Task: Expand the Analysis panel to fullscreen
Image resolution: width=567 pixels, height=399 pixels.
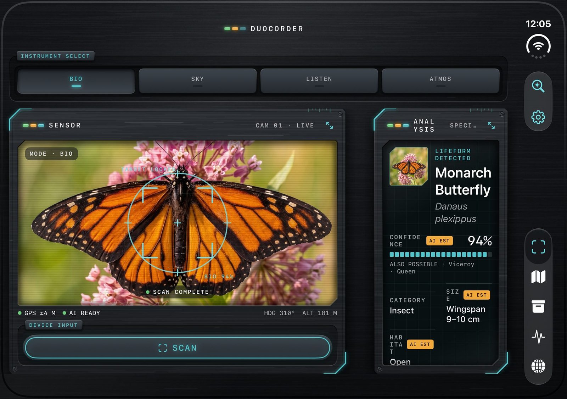Action: [x=491, y=125]
